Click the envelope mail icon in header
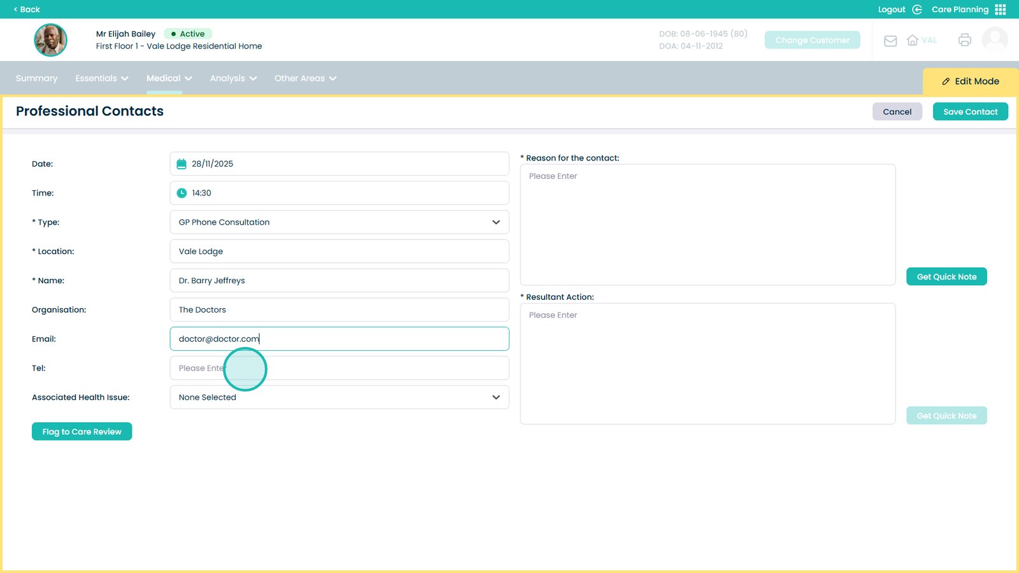Screen dimensions: 1019x573 pyautogui.click(x=890, y=41)
